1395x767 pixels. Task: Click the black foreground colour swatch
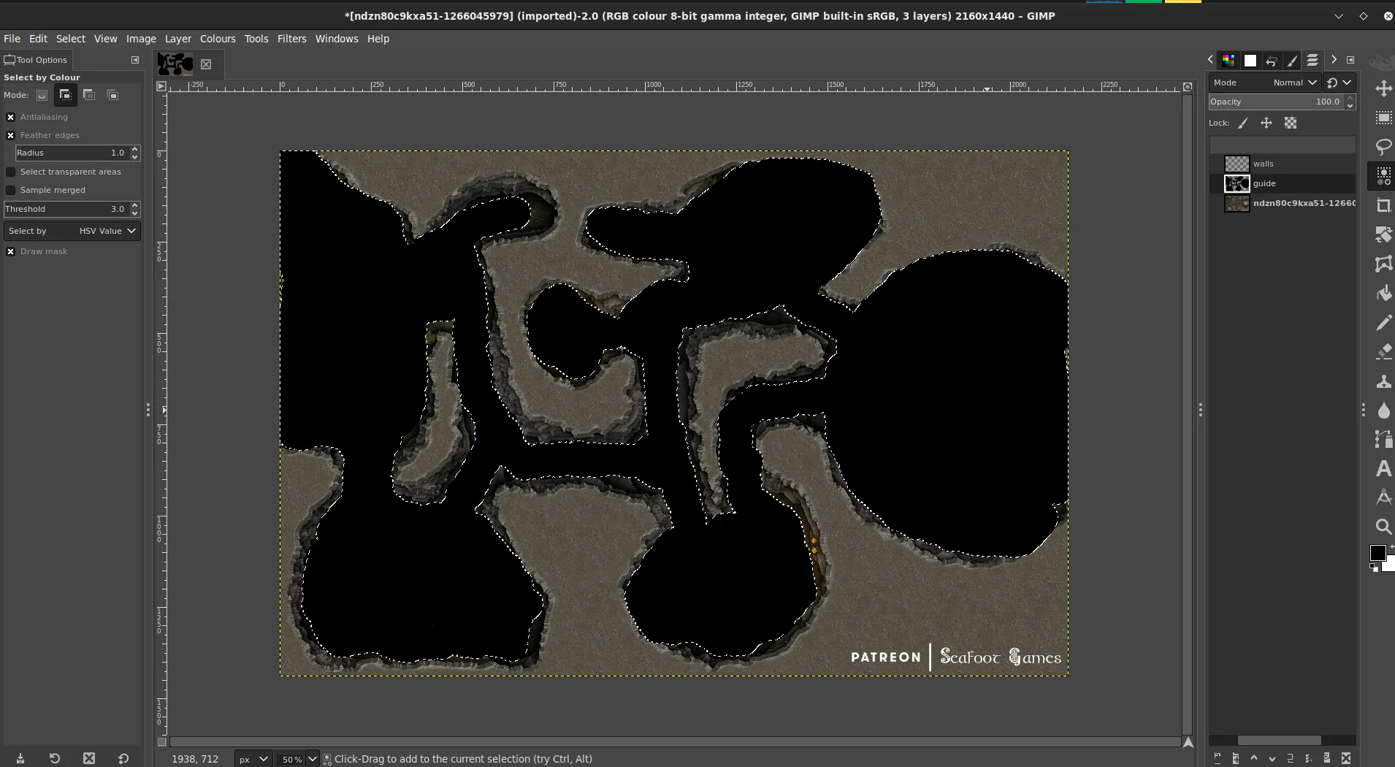(x=1377, y=553)
